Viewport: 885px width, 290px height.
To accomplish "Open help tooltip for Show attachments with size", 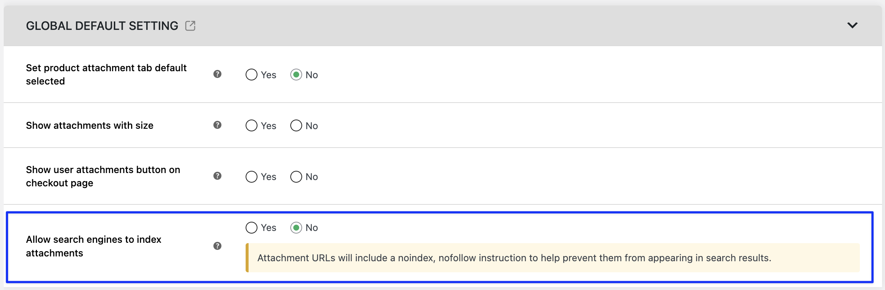I will tap(218, 125).
